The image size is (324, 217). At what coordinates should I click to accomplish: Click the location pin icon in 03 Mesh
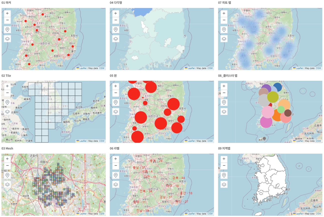point(7,175)
